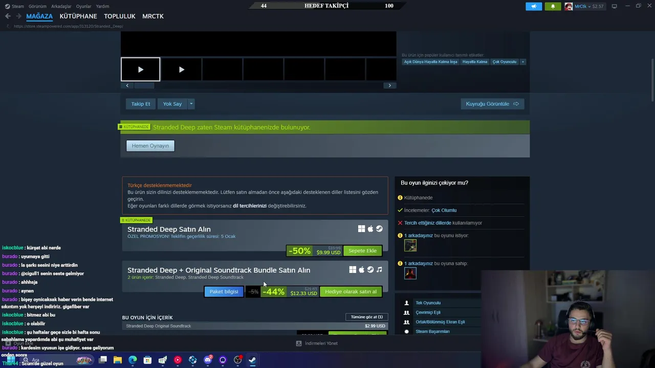
Task: Open Stranded Deep Original Soundtrack DLC row
Action: [255, 326]
